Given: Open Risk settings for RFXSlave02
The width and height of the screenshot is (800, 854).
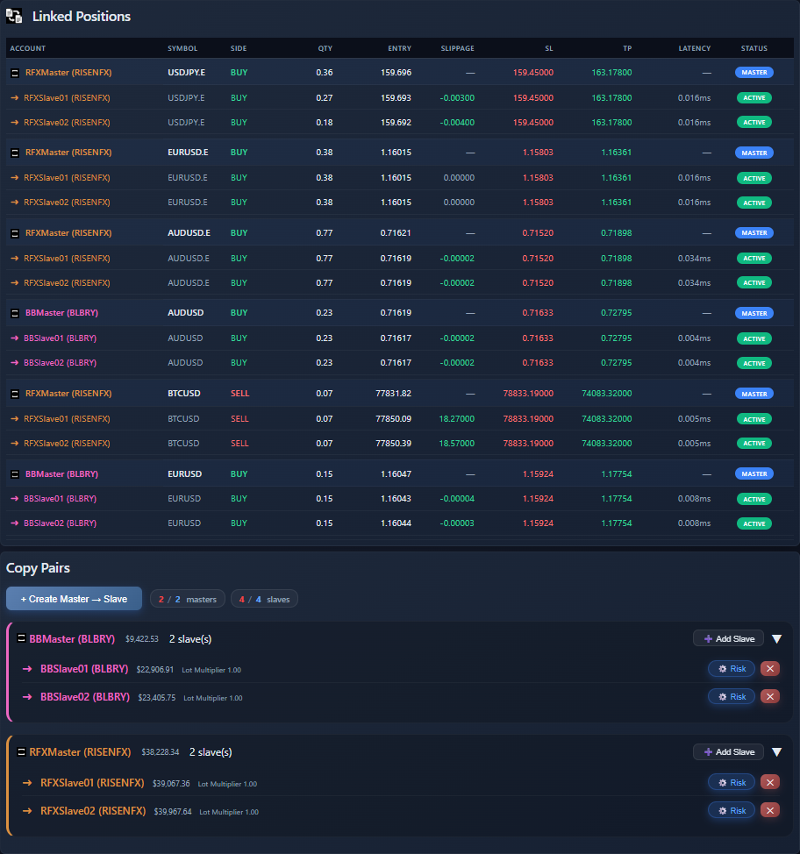Looking at the screenshot, I should (x=732, y=810).
